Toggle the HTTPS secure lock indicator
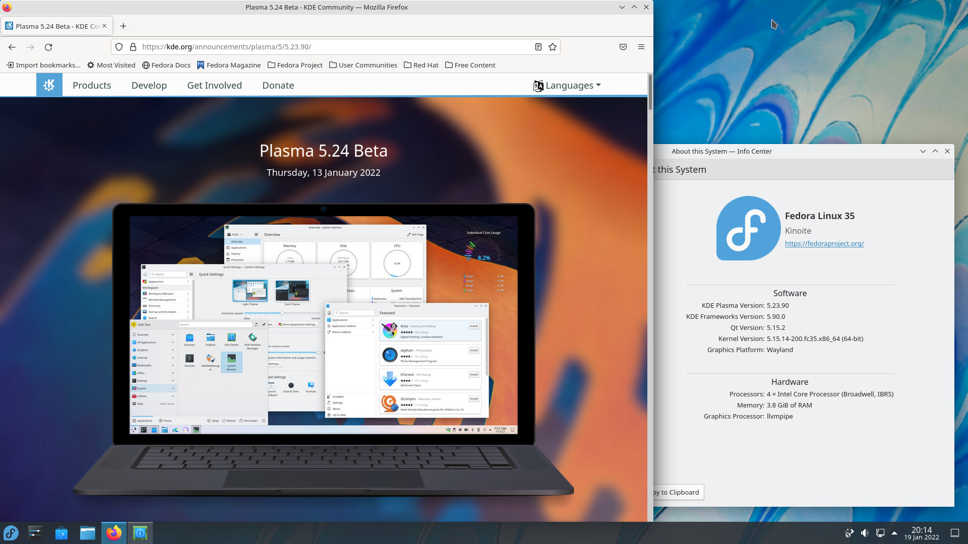968x544 pixels. coord(133,46)
